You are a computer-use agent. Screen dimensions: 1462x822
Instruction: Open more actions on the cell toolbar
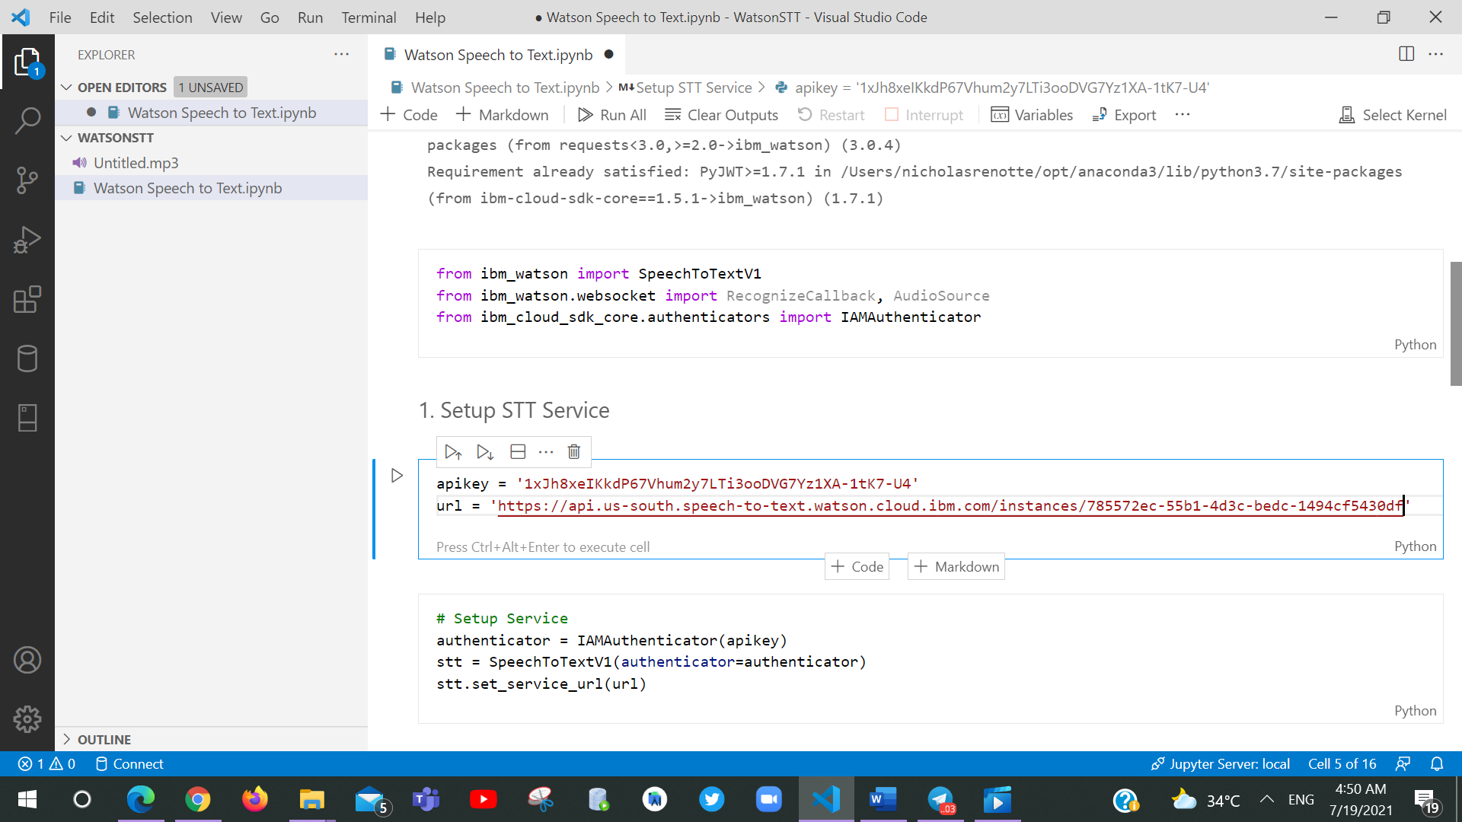[546, 451]
